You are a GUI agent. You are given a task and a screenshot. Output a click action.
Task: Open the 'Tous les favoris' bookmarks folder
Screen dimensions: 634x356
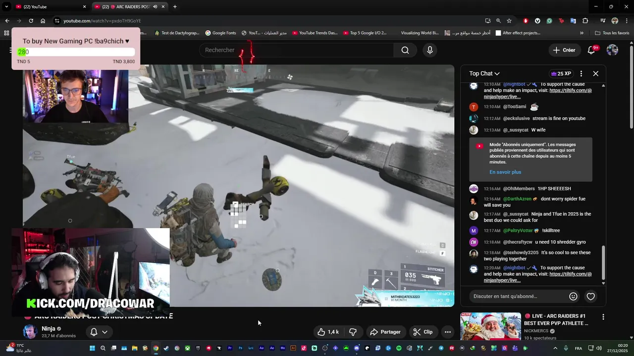[x=612, y=33]
